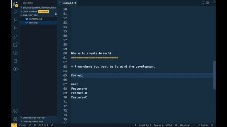Open the Accounts icon

15,111
